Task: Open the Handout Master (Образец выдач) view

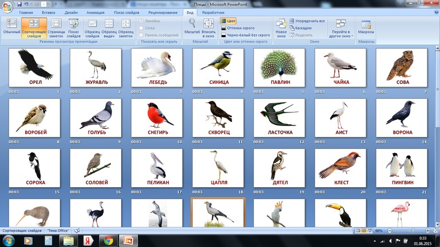Action: click(109, 27)
